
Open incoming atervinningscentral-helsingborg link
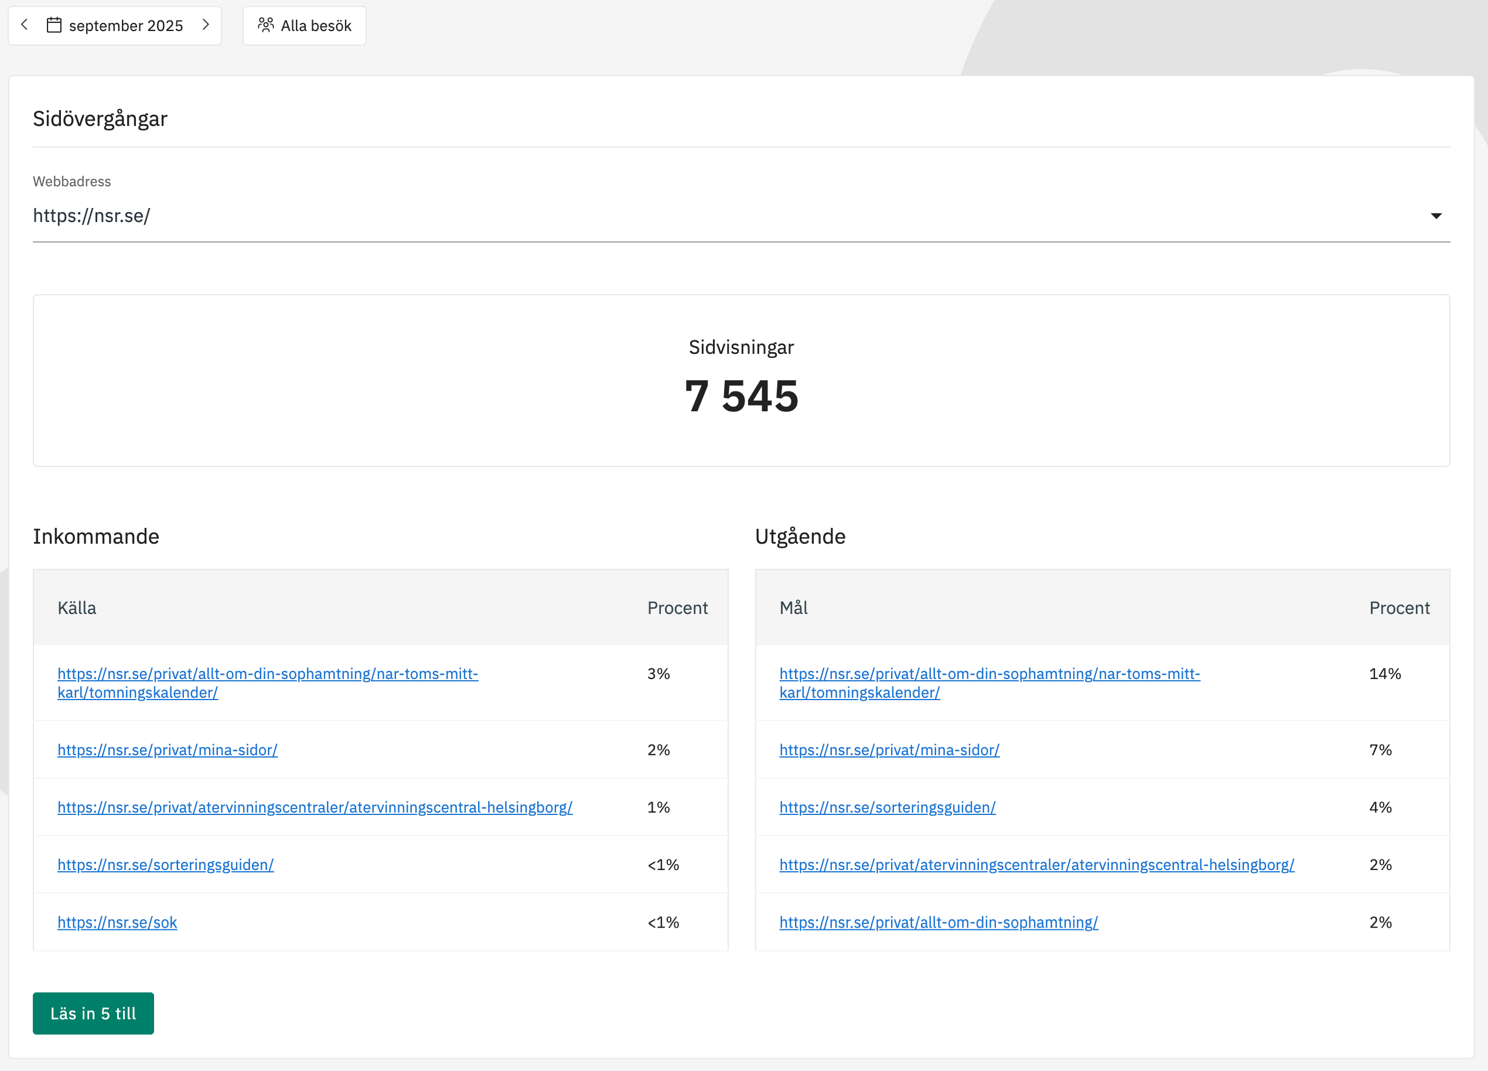pyautogui.click(x=315, y=807)
